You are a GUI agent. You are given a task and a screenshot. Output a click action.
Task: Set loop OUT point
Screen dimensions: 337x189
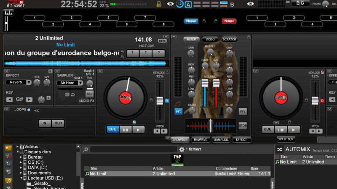(58, 123)
